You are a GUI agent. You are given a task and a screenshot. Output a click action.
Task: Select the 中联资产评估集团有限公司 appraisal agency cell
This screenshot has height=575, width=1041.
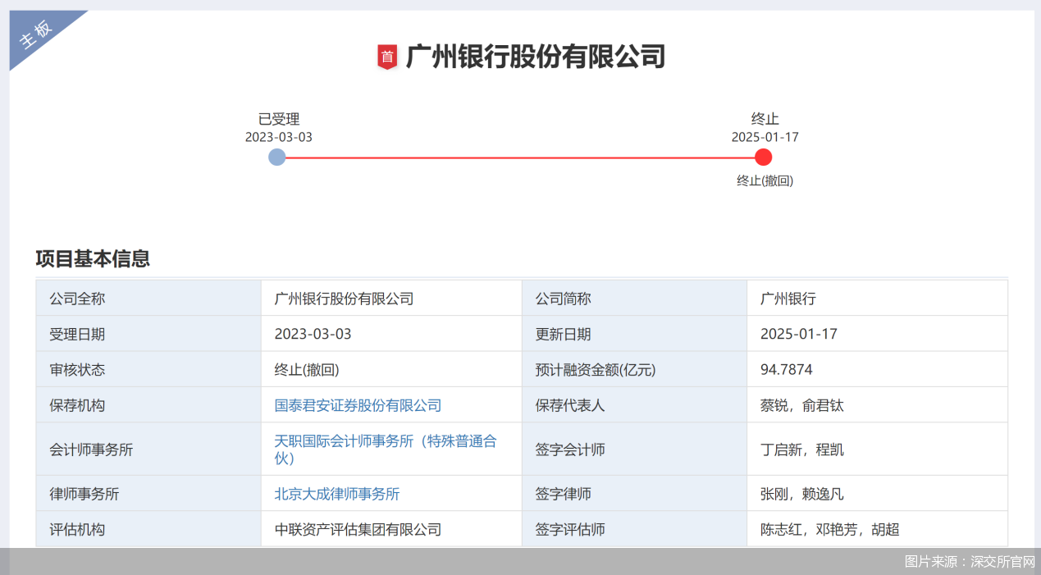coord(358,529)
